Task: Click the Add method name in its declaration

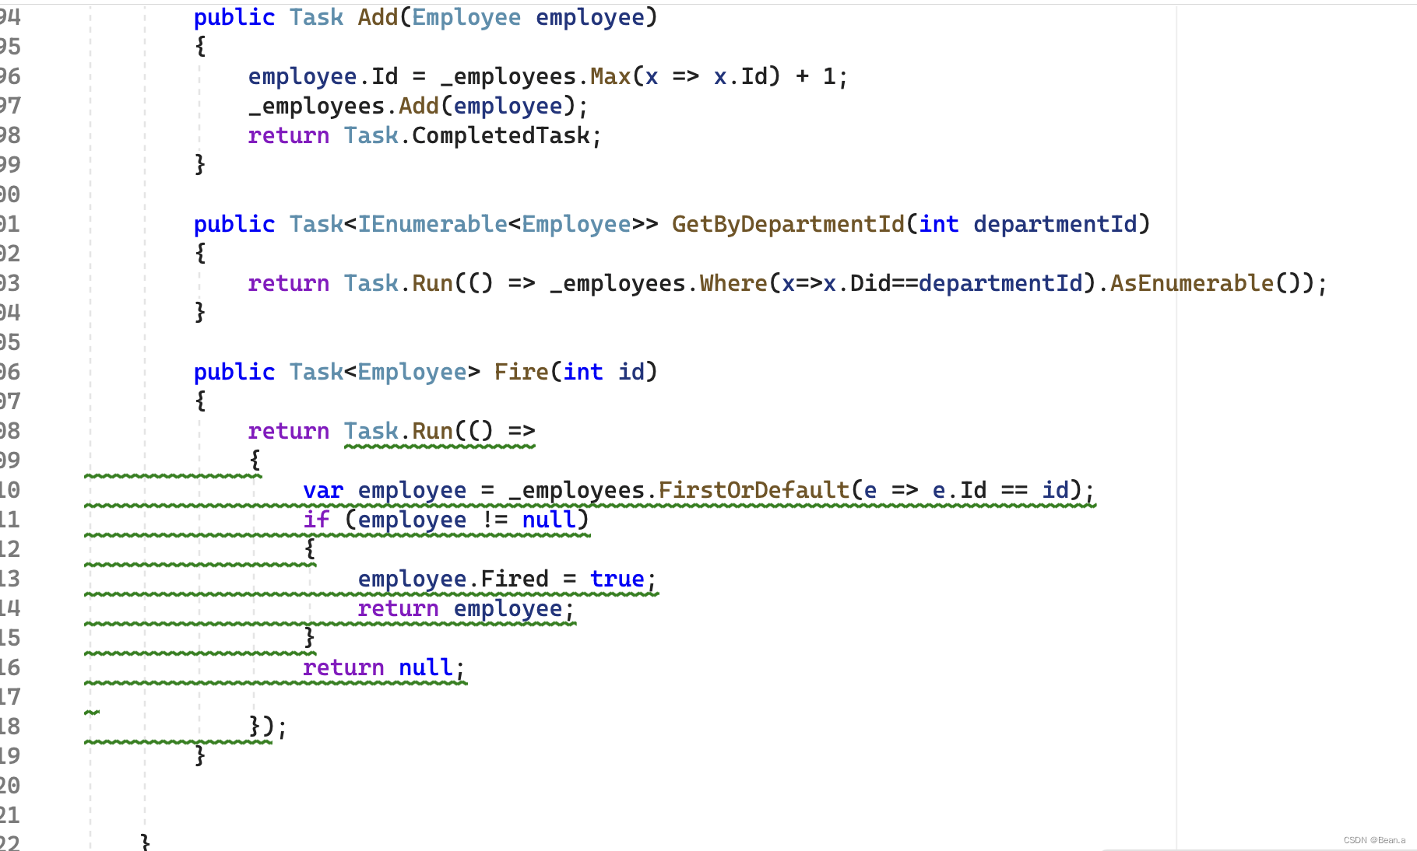Action: pyautogui.click(x=378, y=17)
